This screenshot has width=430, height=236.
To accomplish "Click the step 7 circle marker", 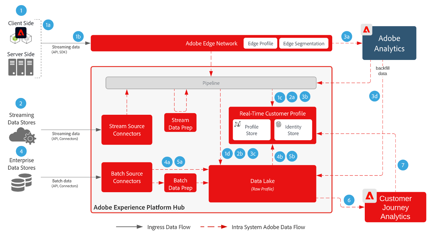I will click(x=403, y=165).
